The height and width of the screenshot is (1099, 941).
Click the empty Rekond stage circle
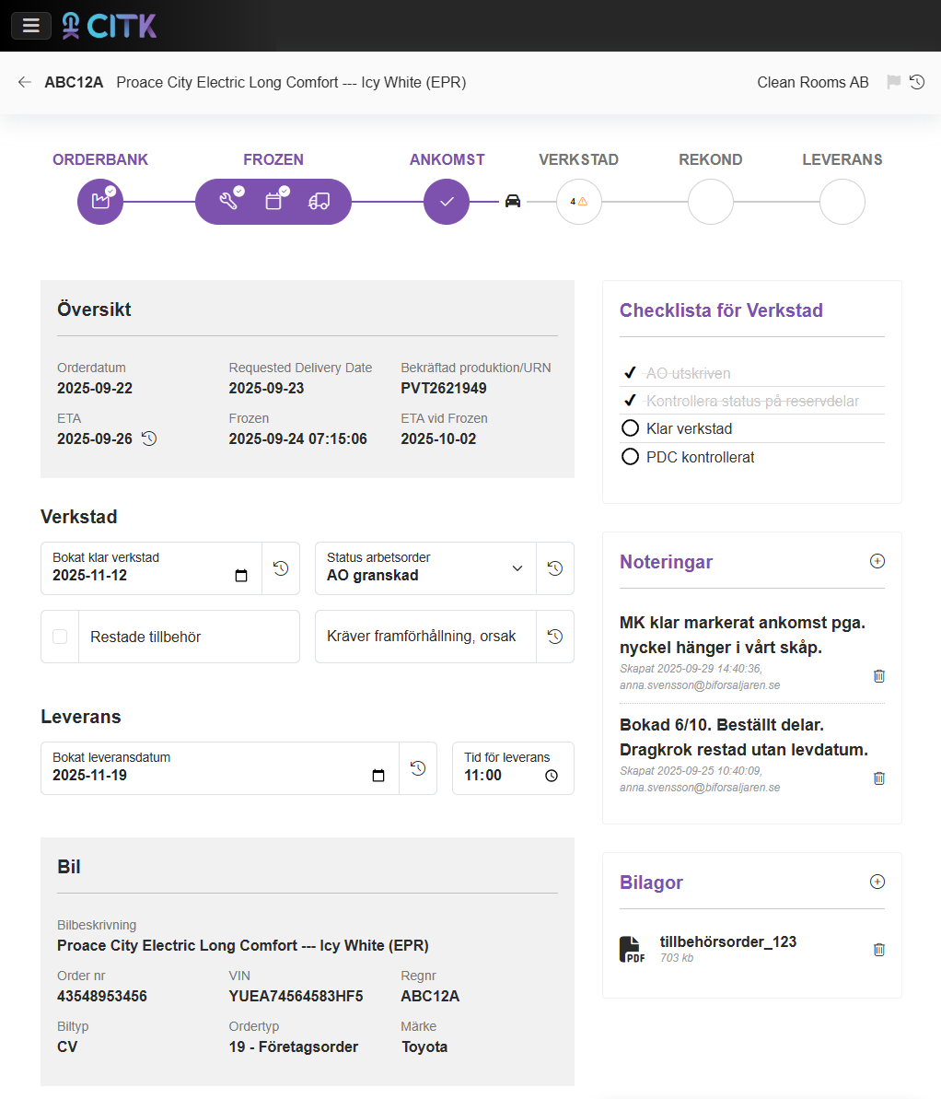(711, 202)
